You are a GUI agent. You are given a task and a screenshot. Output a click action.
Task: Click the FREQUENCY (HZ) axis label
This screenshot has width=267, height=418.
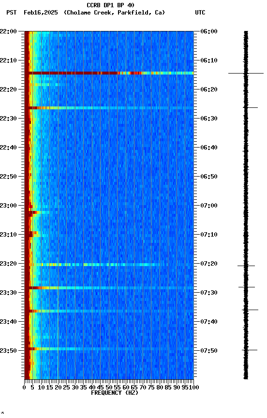(115, 393)
